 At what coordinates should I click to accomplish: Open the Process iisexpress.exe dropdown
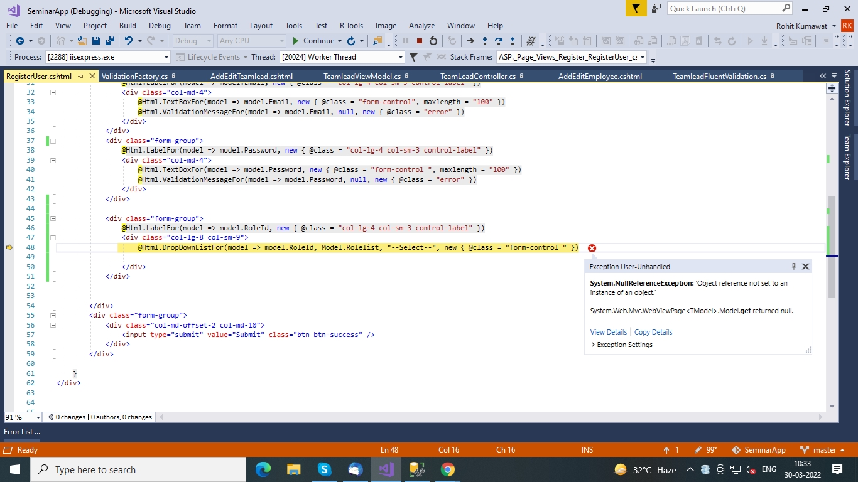click(x=166, y=57)
